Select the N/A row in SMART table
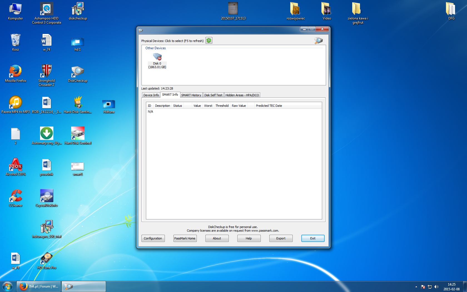Viewport: 467px width, 292px height. [x=234, y=112]
